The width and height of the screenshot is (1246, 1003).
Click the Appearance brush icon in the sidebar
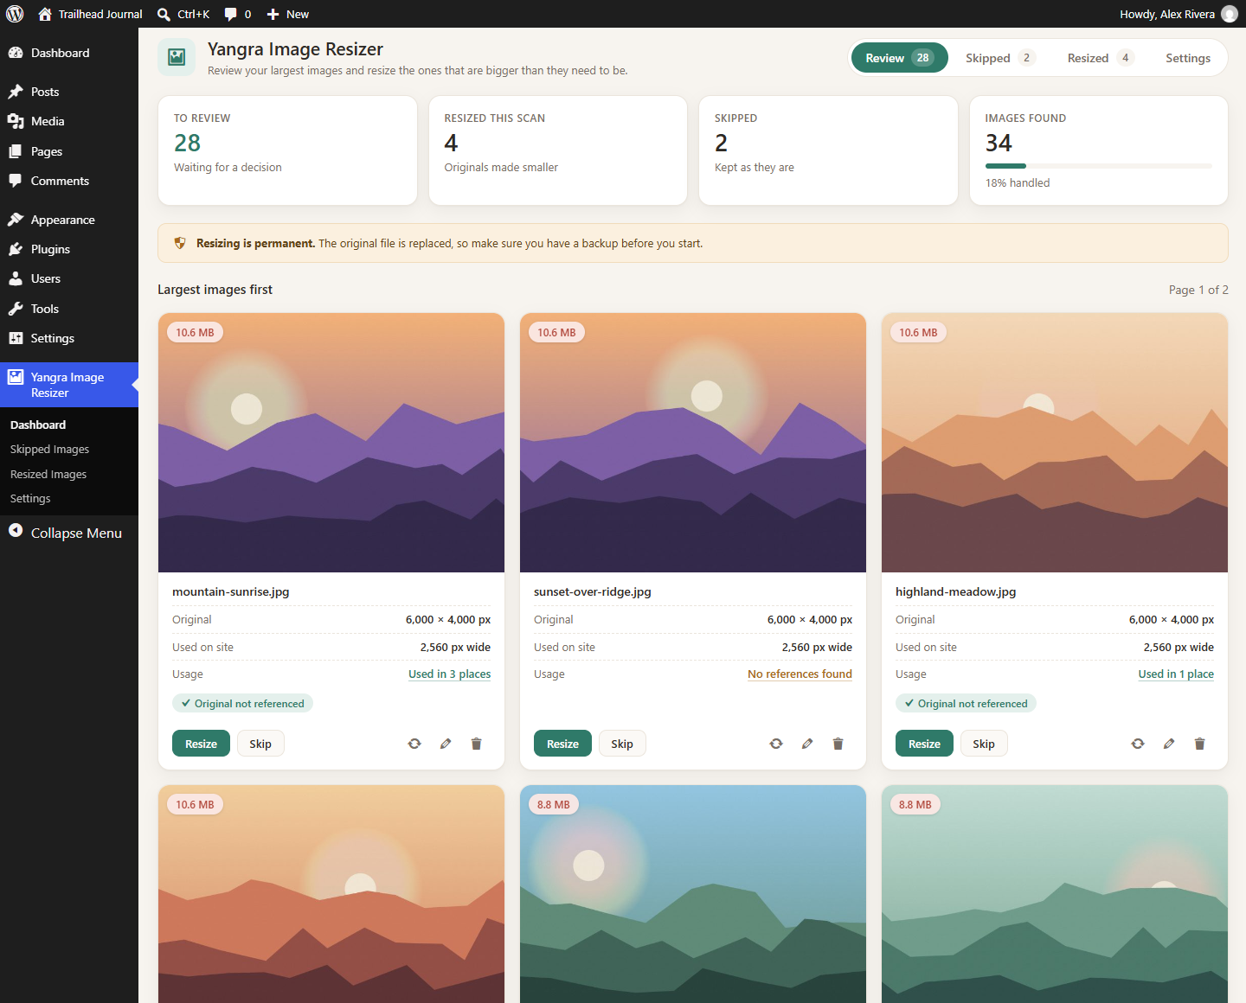(16, 220)
